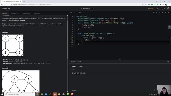This screenshot has height=96, width=171.
Task: Add a new test case with plus
Action: (x=86, y=66)
